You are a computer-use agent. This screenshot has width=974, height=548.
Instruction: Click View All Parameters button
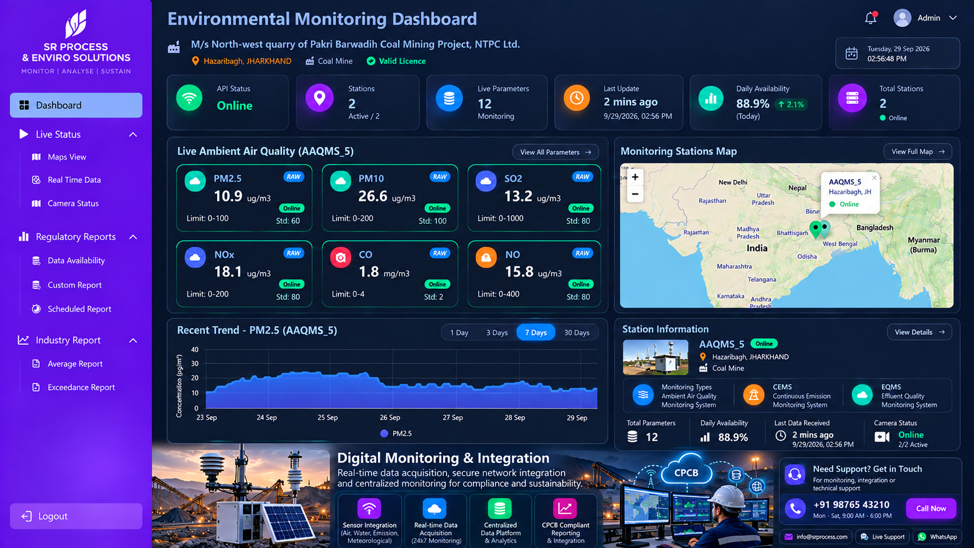tap(555, 152)
